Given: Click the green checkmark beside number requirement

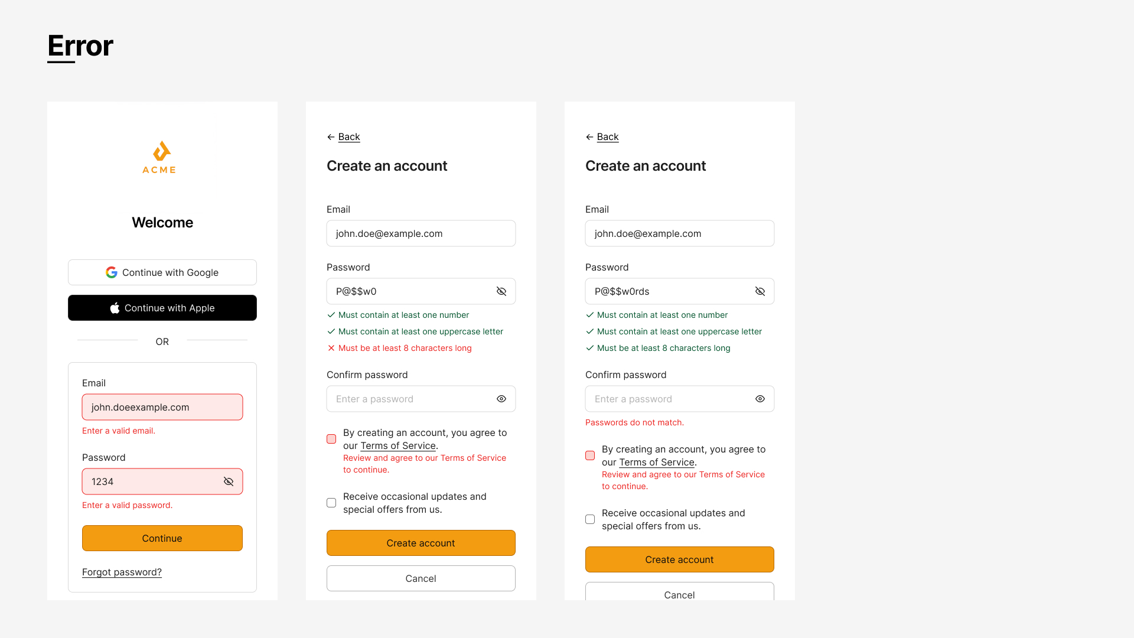Looking at the screenshot, I should [331, 315].
